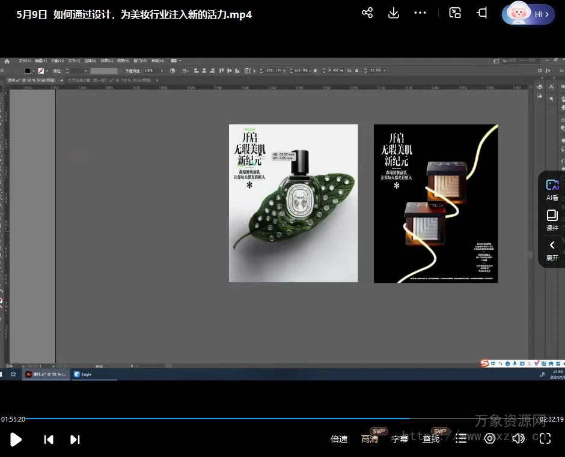Open the playlist icon in player controls
Viewport: 565px width, 457px height.
pos(461,439)
